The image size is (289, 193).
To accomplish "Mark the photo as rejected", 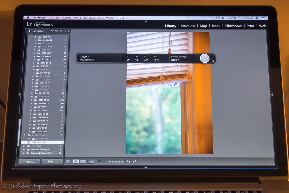I will 104,161.
